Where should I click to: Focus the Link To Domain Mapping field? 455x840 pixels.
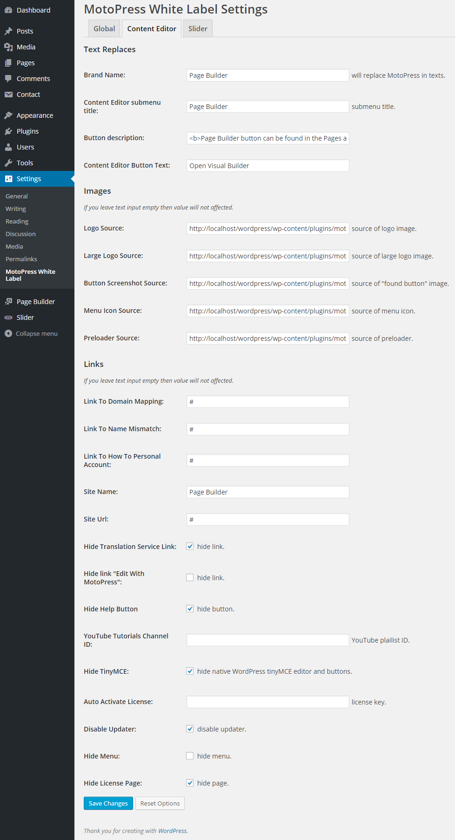pos(268,402)
